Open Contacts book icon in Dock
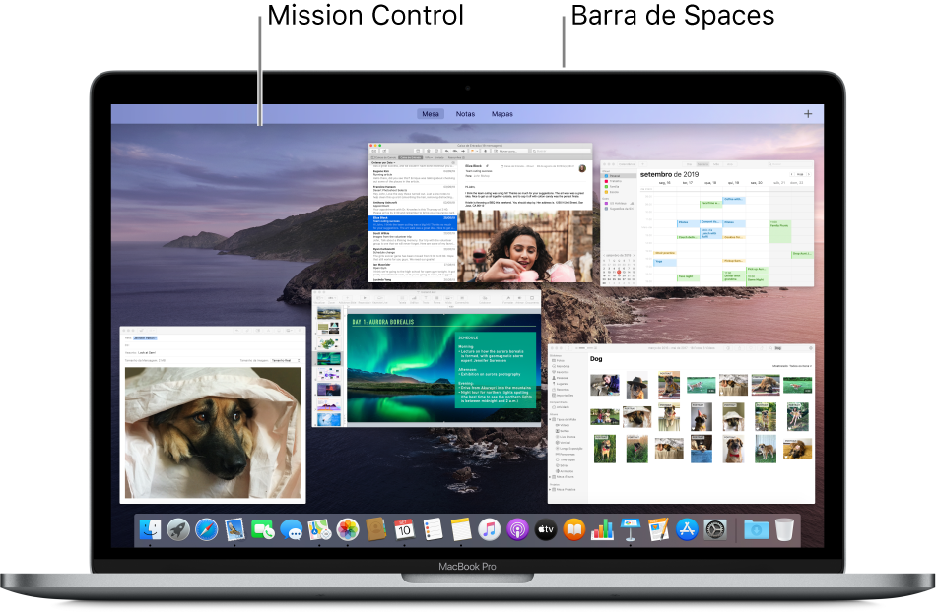936x612 pixels. (x=376, y=529)
